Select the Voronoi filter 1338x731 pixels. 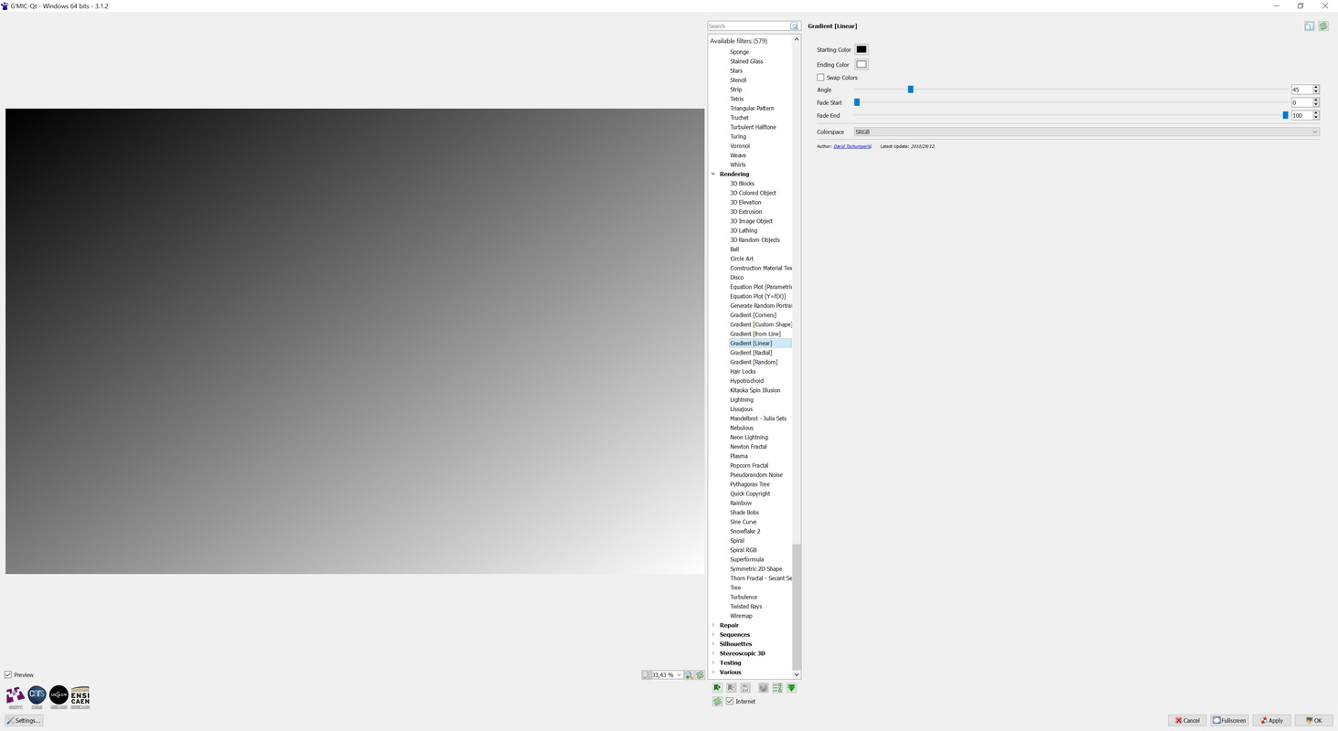pos(740,146)
